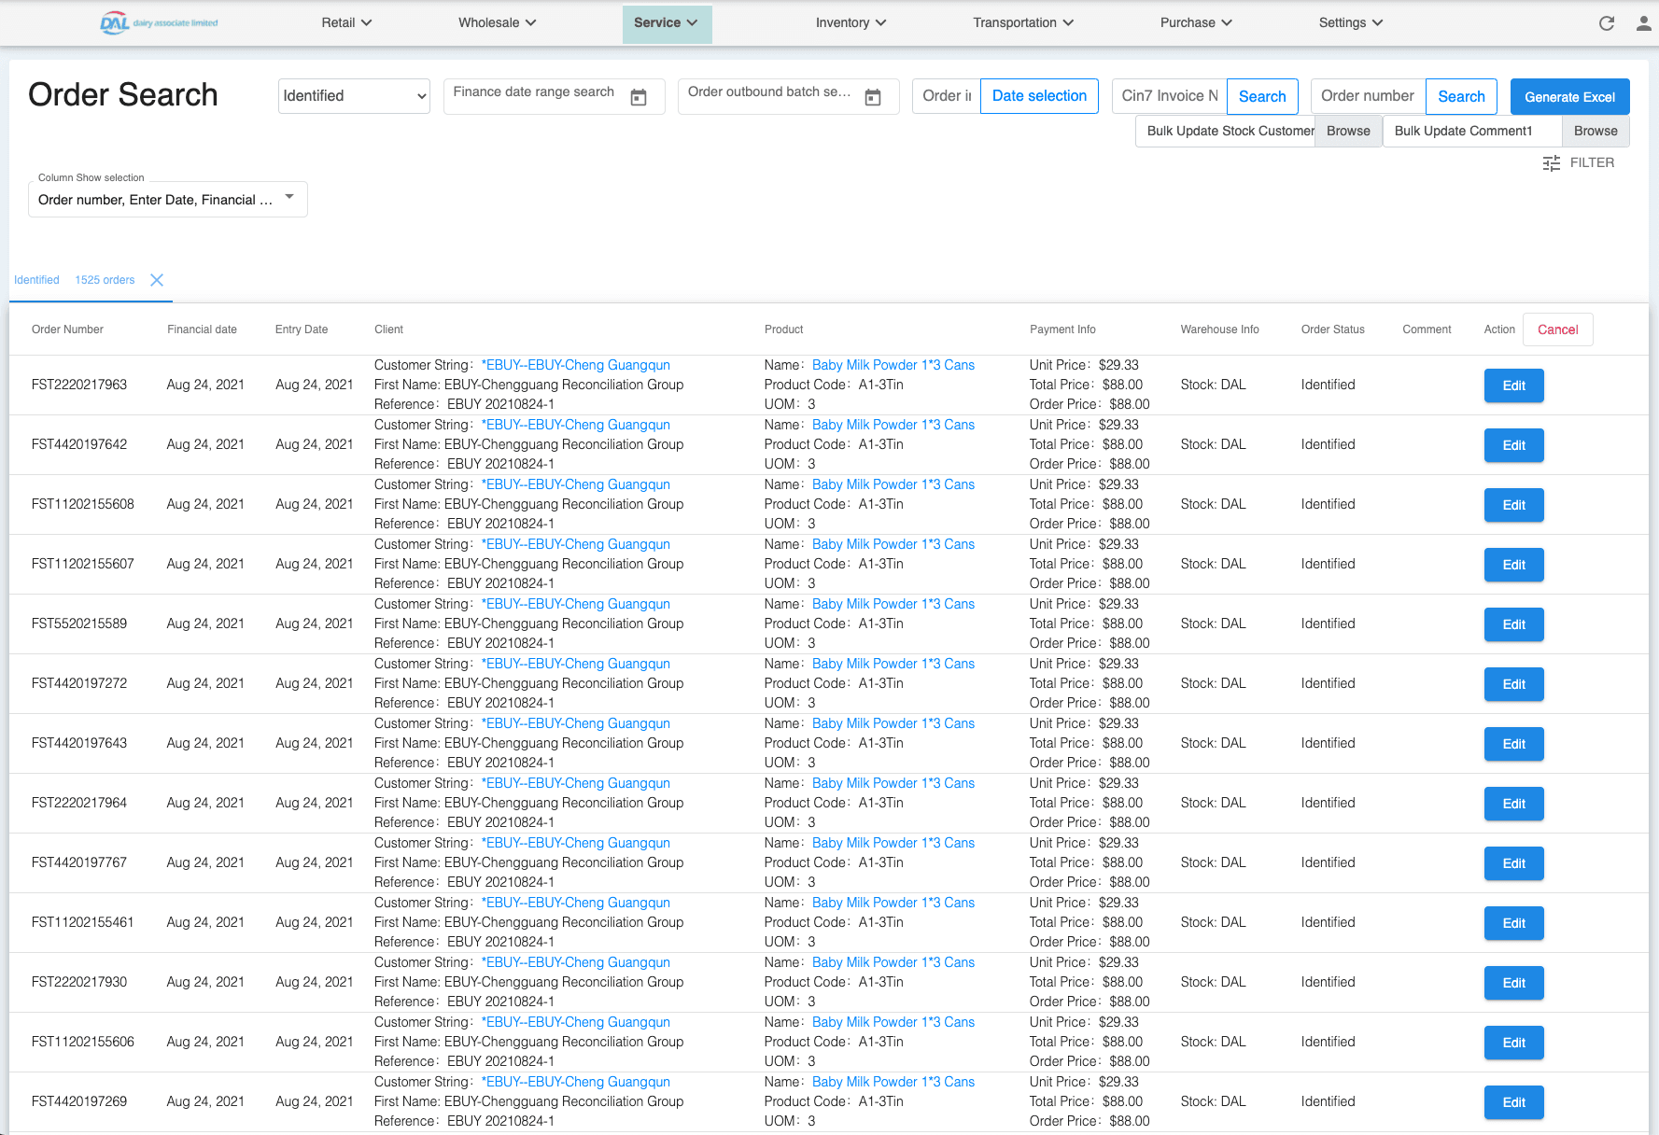The image size is (1659, 1135).
Task: Edit order FST11202155461
Action: tap(1513, 923)
